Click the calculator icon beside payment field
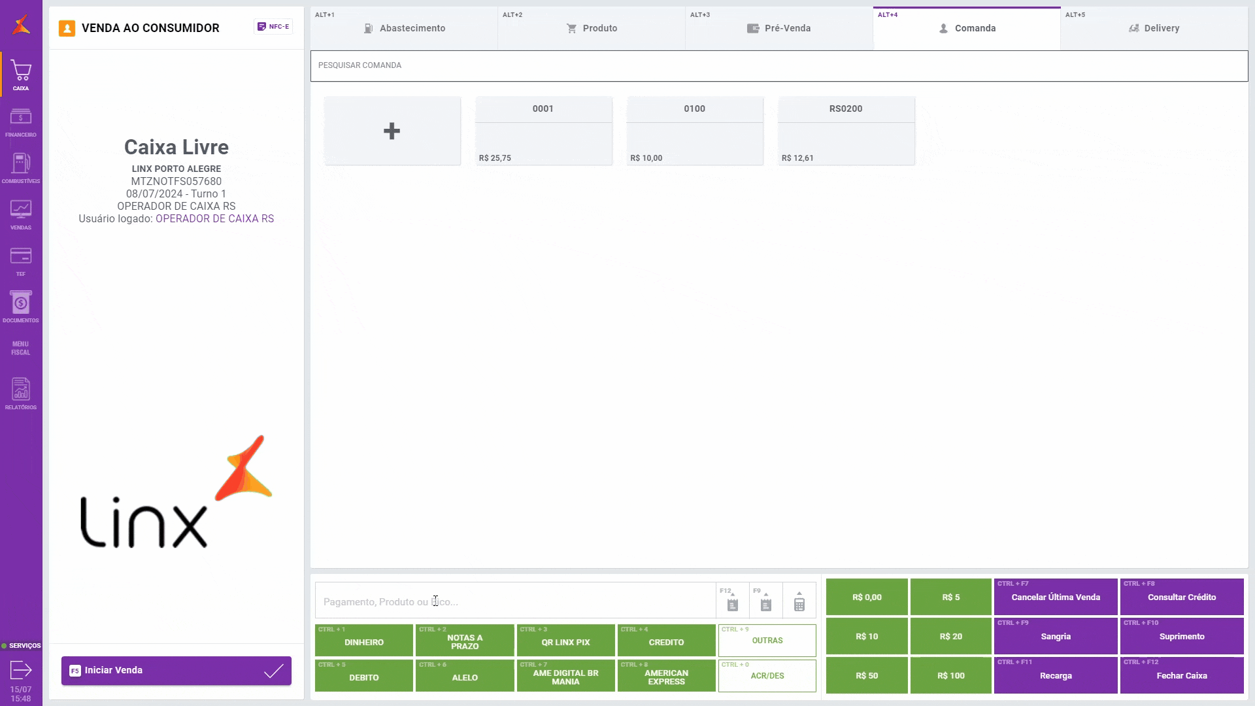This screenshot has height=706, width=1255. click(799, 602)
